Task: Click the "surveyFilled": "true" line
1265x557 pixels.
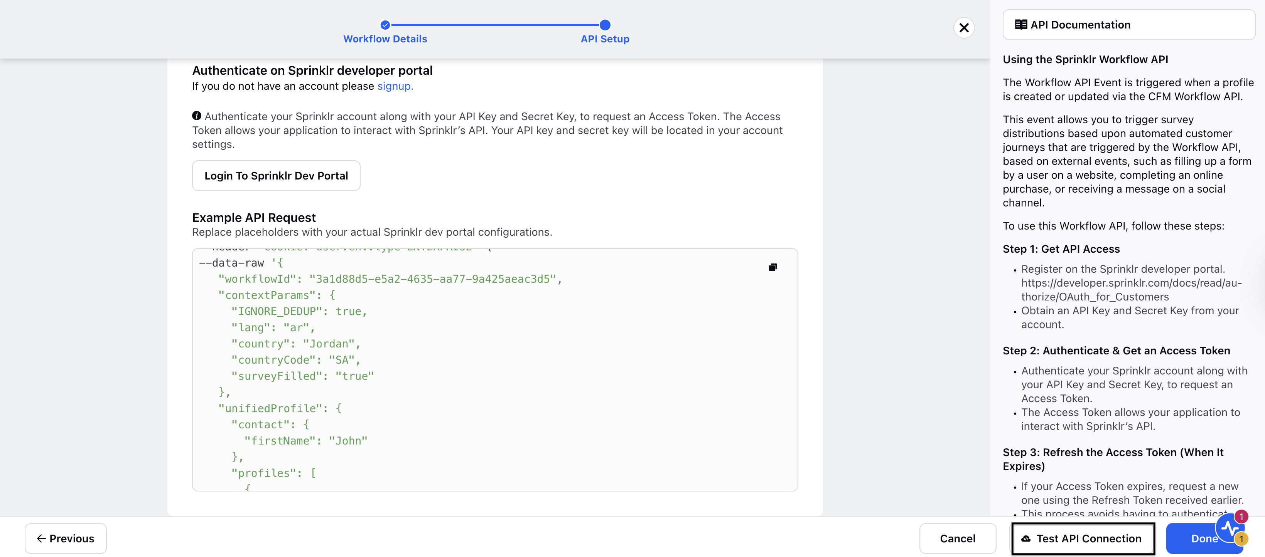Action: coord(302,376)
